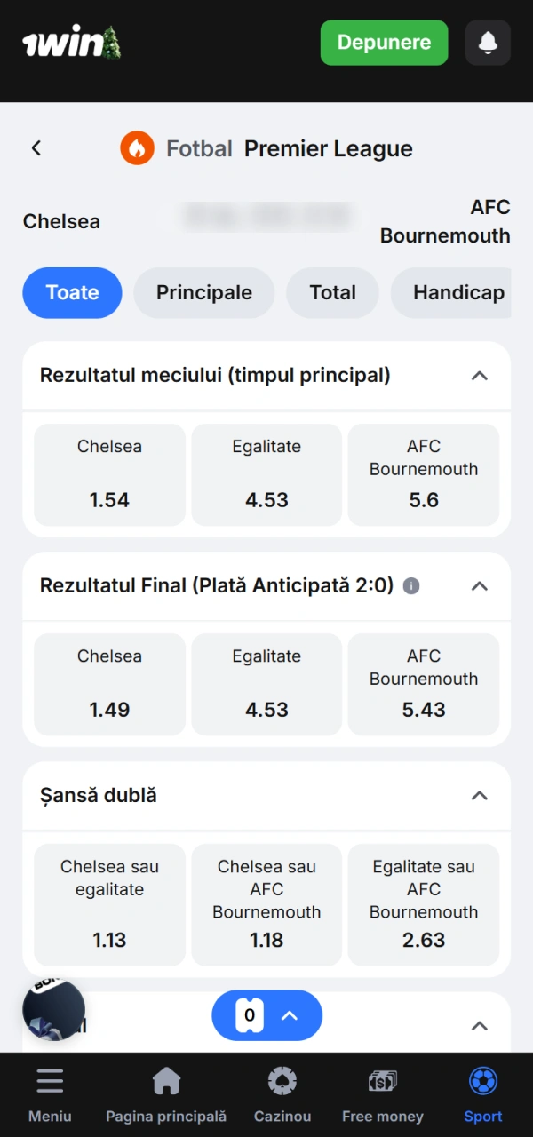Open Free money section icon
Image resolution: width=533 pixels, height=1137 pixels.
tap(382, 1081)
